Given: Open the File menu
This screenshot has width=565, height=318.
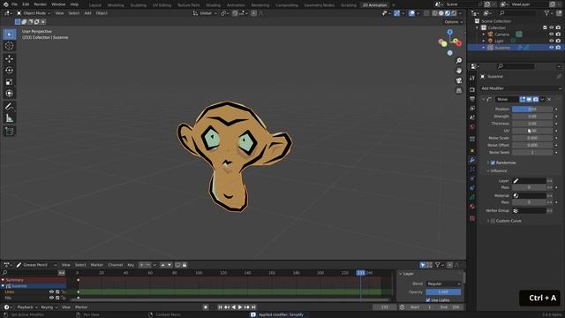Looking at the screenshot, I should (x=14, y=4).
